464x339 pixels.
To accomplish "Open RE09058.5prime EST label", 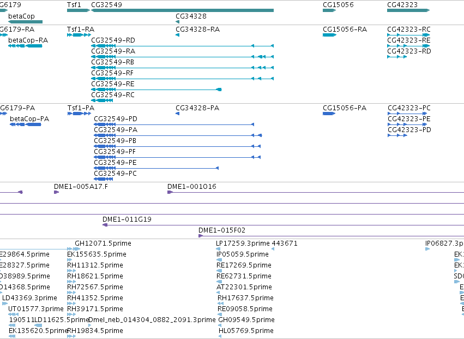I will [245, 310].
